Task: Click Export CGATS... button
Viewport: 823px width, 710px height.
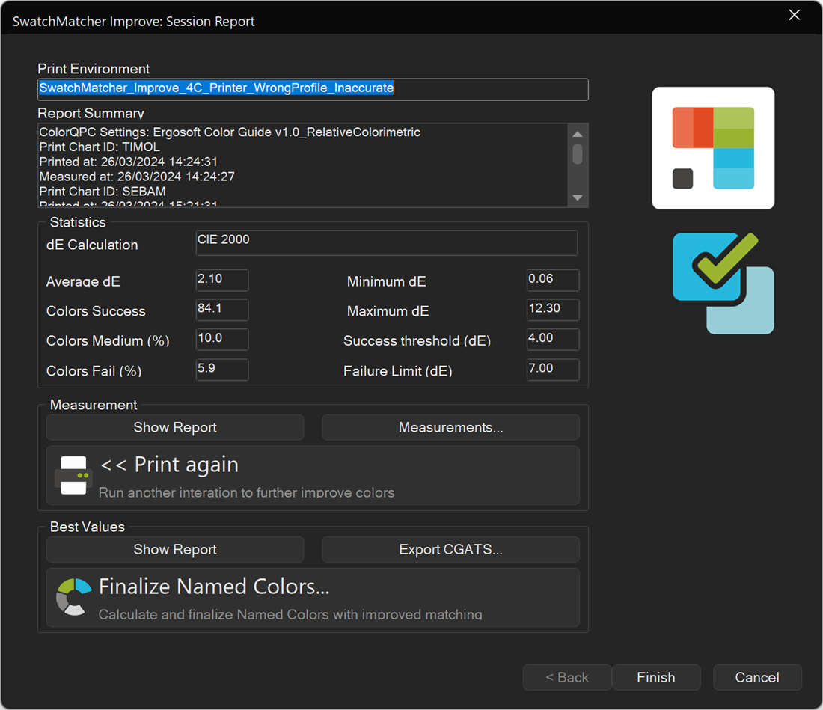Action: pyautogui.click(x=450, y=549)
